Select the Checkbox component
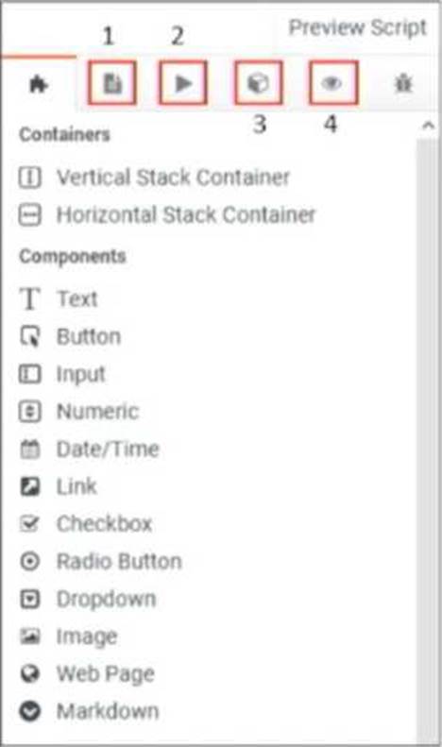This screenshot has width=442, height=747. [86, 524]
